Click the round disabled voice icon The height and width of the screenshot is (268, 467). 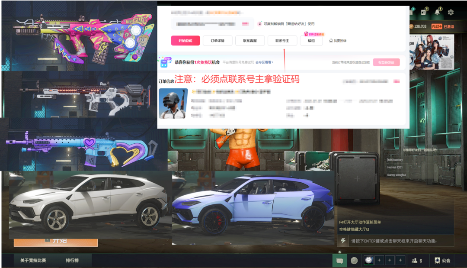[354, 261]
